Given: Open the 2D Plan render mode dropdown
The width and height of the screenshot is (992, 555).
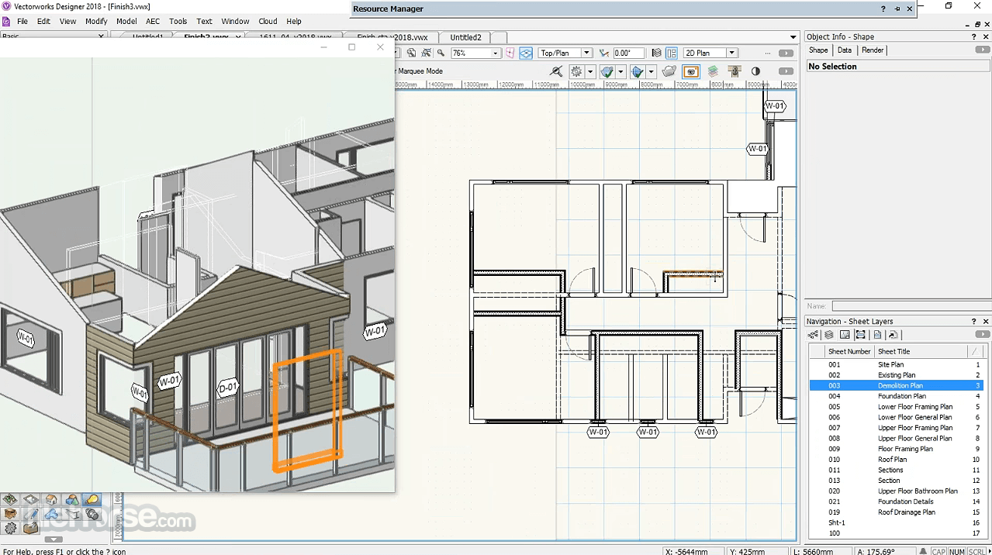Looking at the screenshot, I should click(x=730, y=52).
